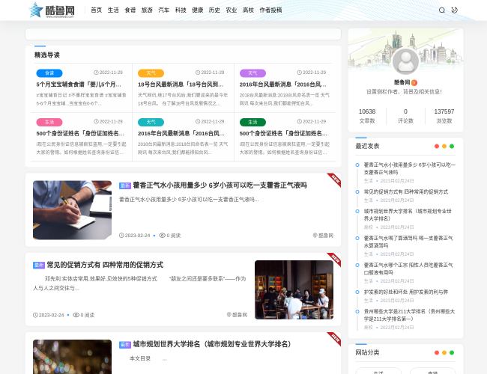487x374 pixels.
Task: Click the purple 天气 category tag
Action: (x=252, y=73)
